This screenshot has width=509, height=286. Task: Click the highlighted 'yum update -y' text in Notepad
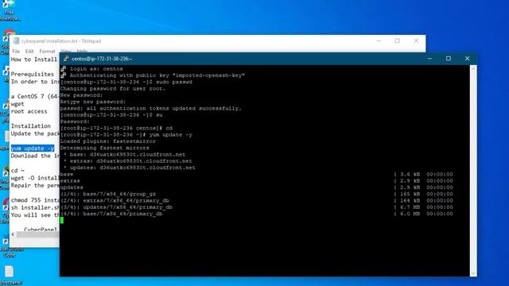coord(33,149)
